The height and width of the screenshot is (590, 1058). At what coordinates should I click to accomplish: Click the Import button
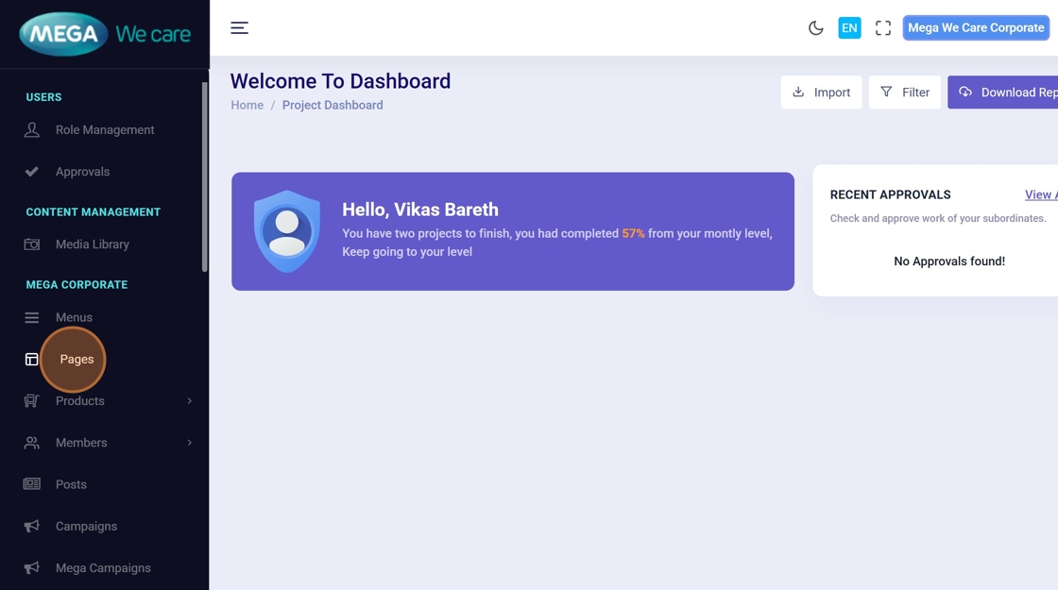[x=821, y=93]
